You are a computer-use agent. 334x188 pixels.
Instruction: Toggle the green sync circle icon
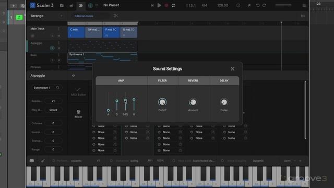[x=90, y=5]
